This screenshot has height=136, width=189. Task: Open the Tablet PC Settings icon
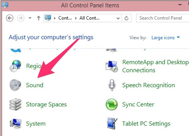112,123
